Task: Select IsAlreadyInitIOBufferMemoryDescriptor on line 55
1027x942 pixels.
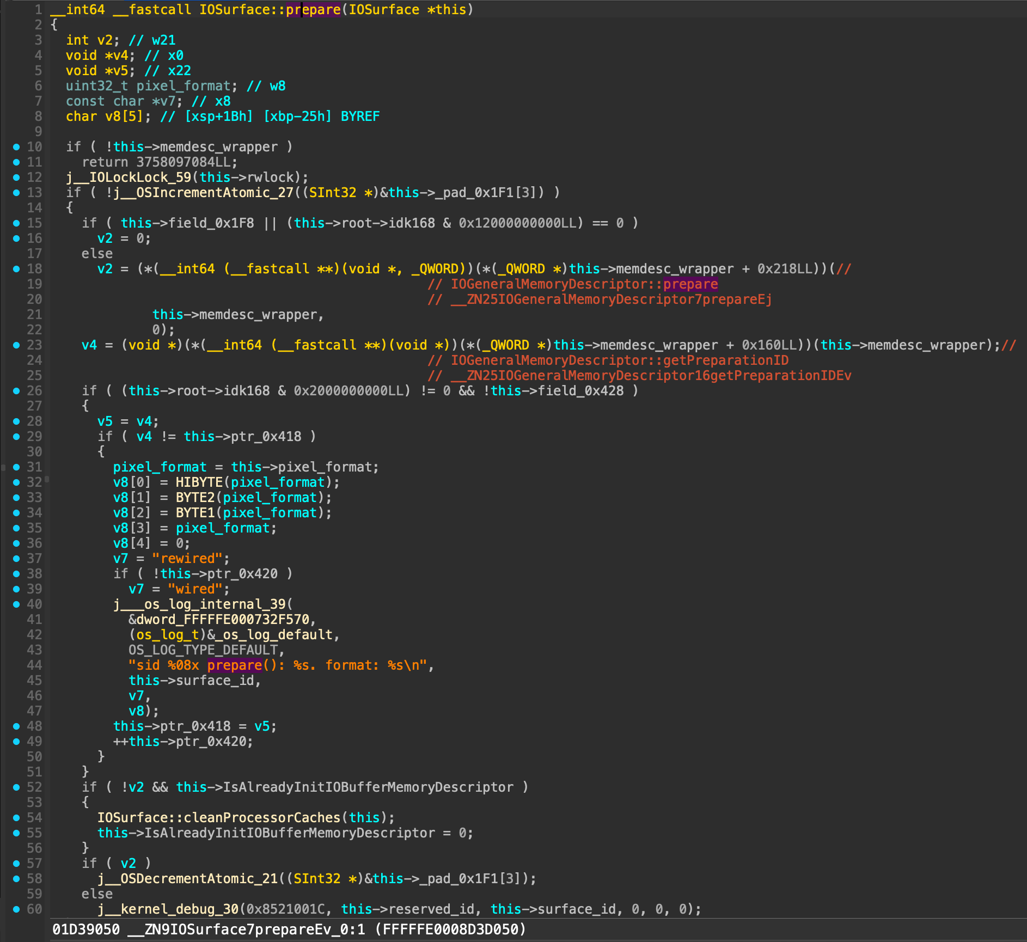Action: [290, 833]
